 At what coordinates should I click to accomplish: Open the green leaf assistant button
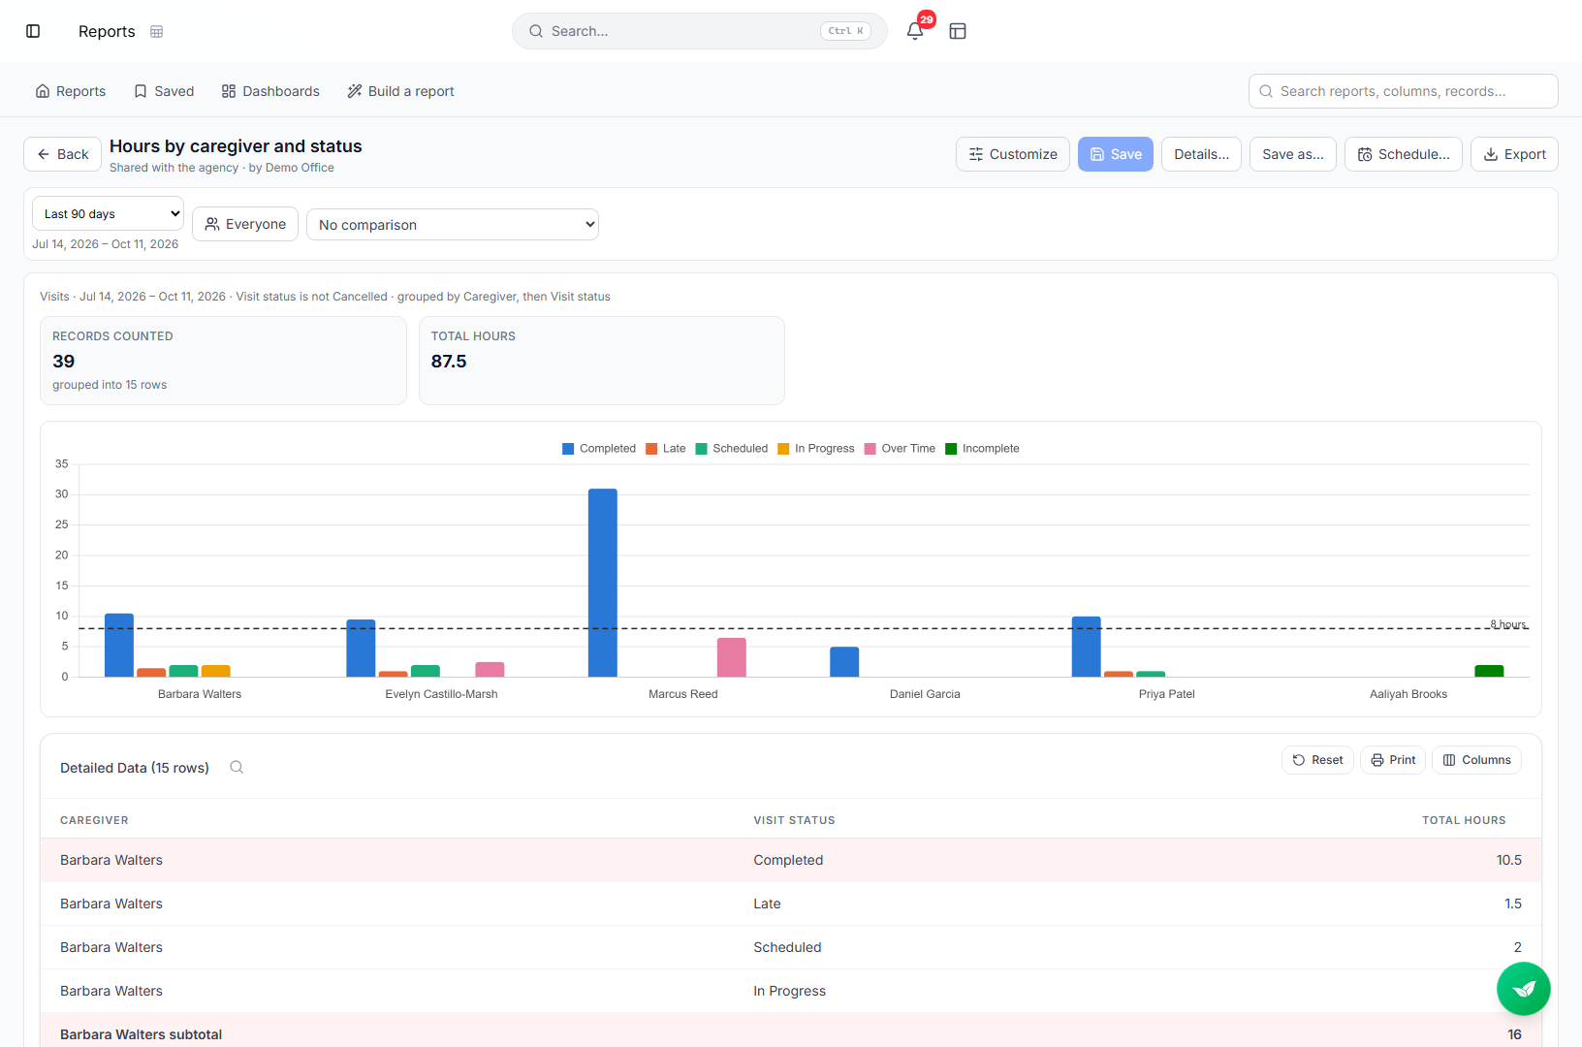[1524, 989]
